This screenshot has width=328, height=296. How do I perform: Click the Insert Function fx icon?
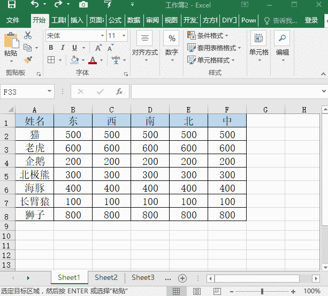coord(119,92)
